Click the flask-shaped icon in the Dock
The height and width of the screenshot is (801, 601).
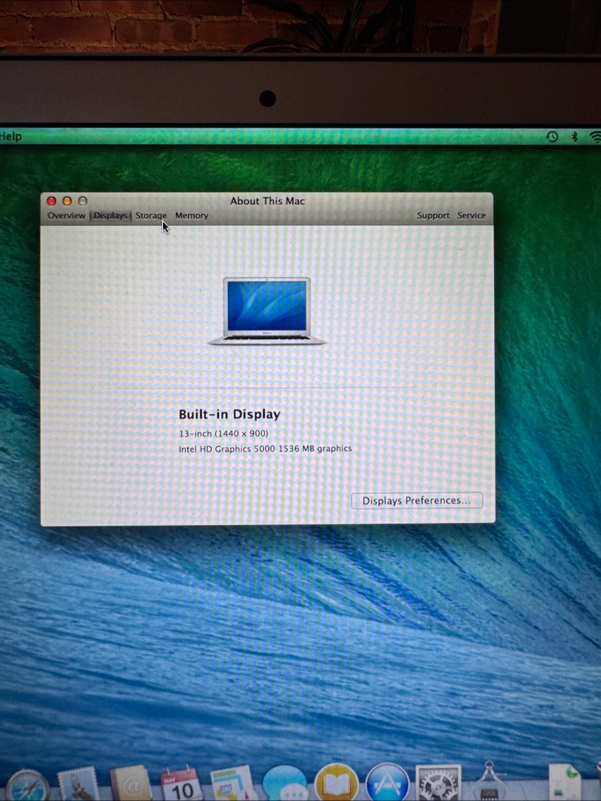(x=489, y=781)
